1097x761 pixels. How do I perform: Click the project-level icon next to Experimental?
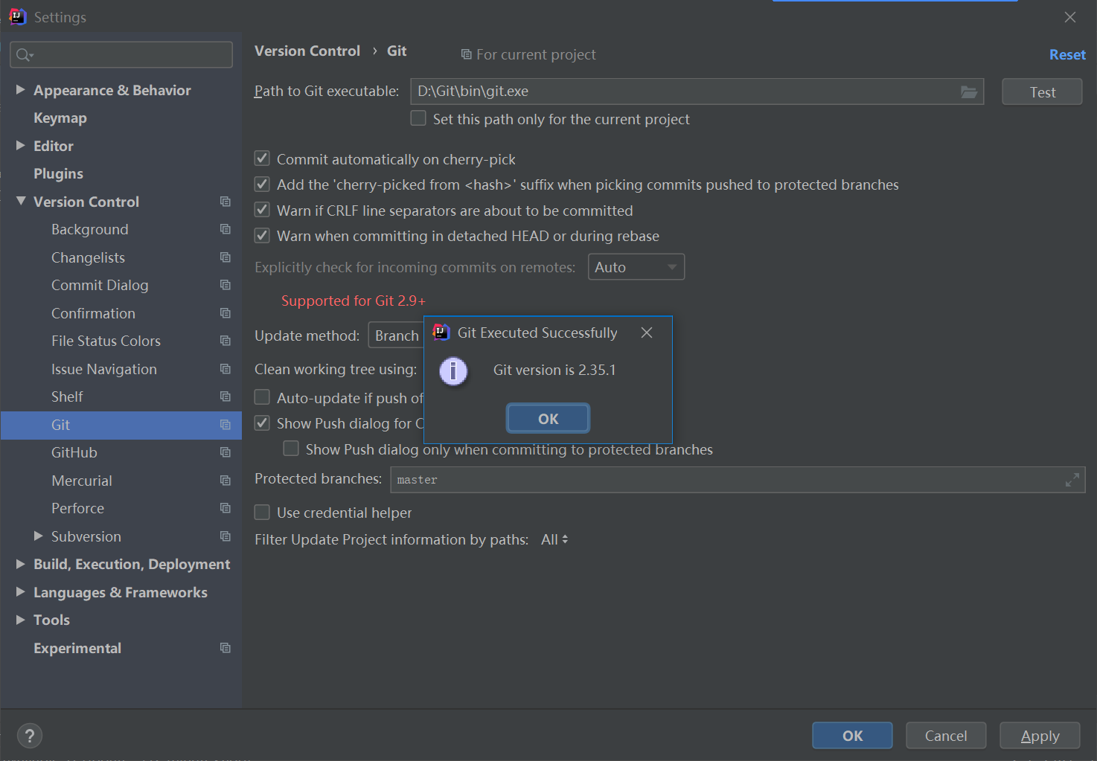[225, 648]
